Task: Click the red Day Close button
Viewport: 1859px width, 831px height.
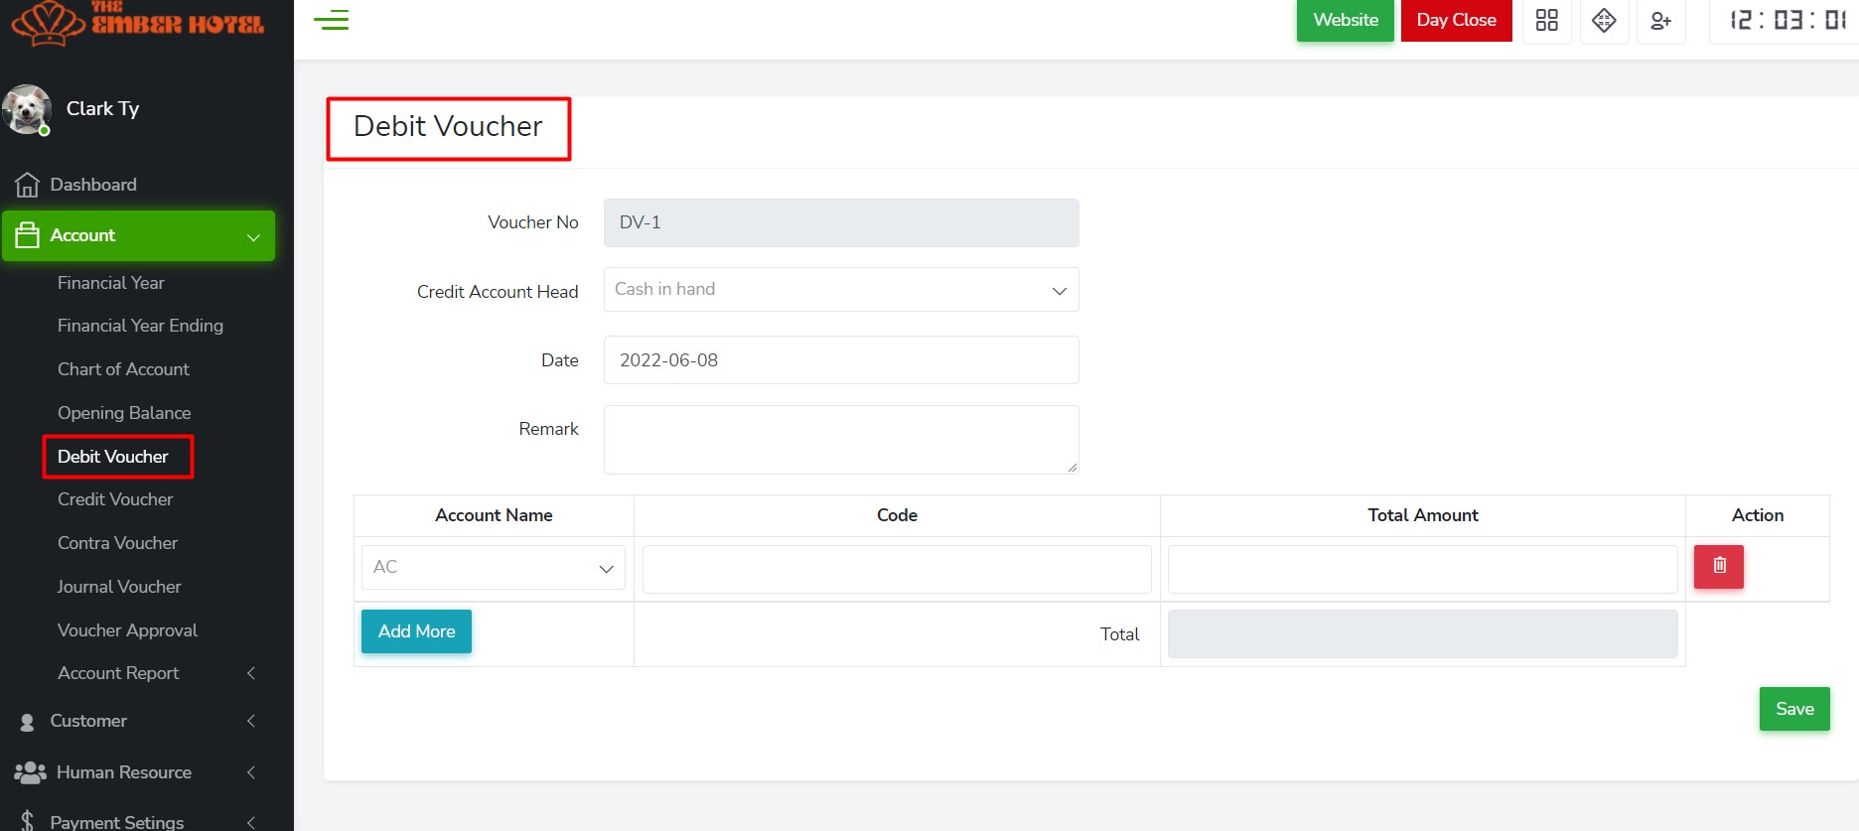Action: pyautogui.click(x=1455, y=21)
